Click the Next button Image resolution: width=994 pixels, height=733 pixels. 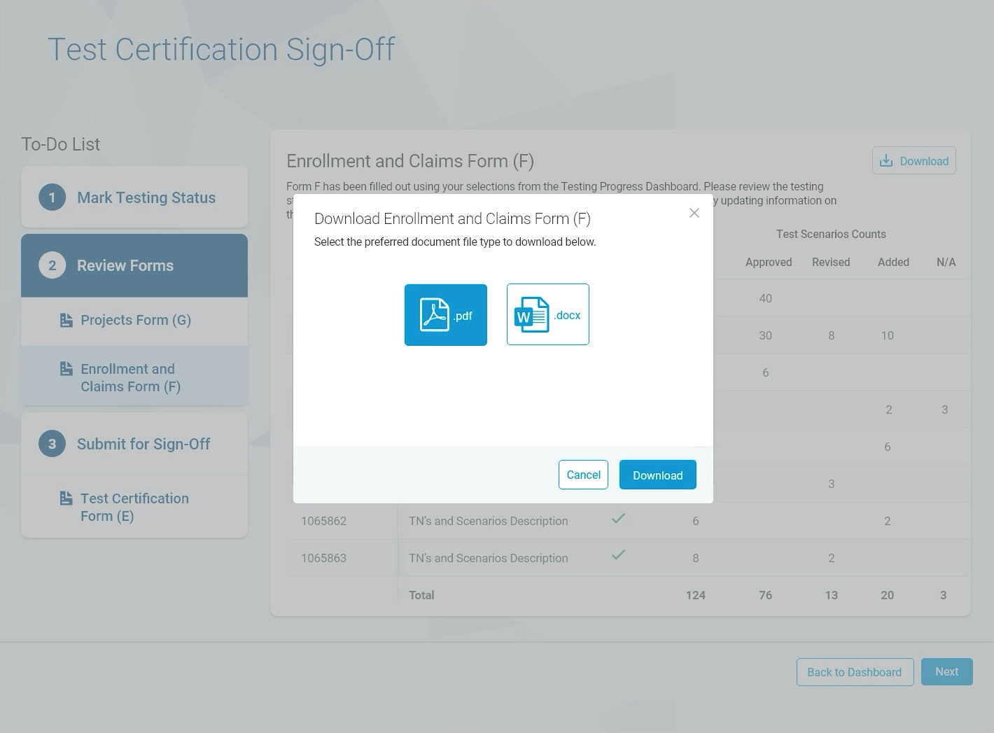tap(946, 671)
